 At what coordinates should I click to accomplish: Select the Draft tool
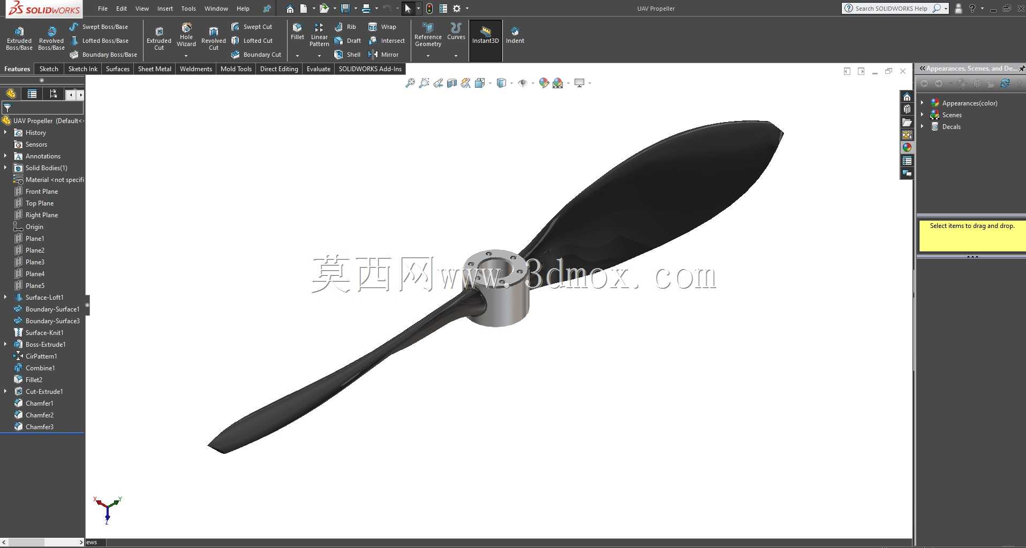[x=348, y=41]
